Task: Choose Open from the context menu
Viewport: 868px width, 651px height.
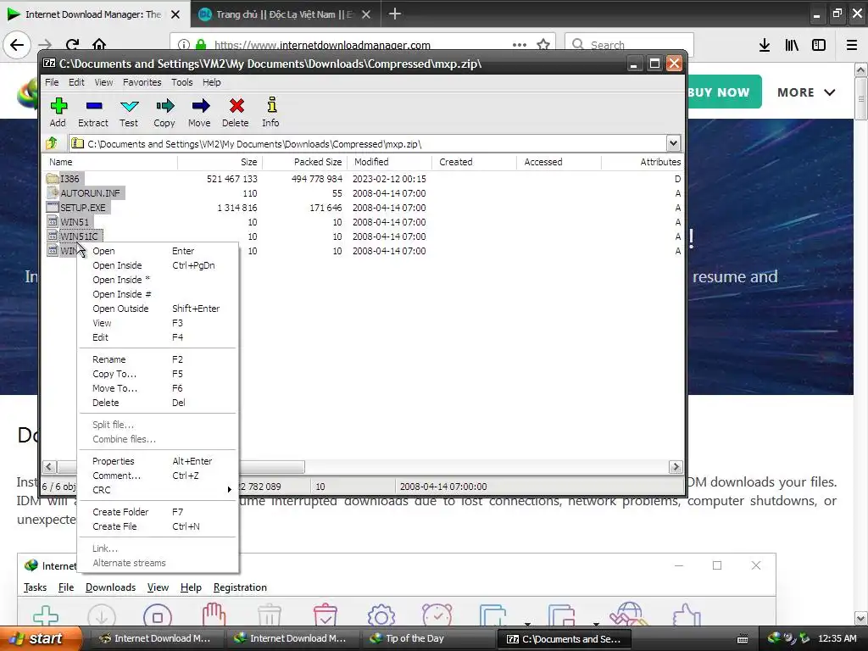Action: pos(158,251)
